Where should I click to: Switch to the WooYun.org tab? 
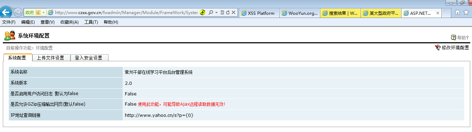(x=300, y=13)
